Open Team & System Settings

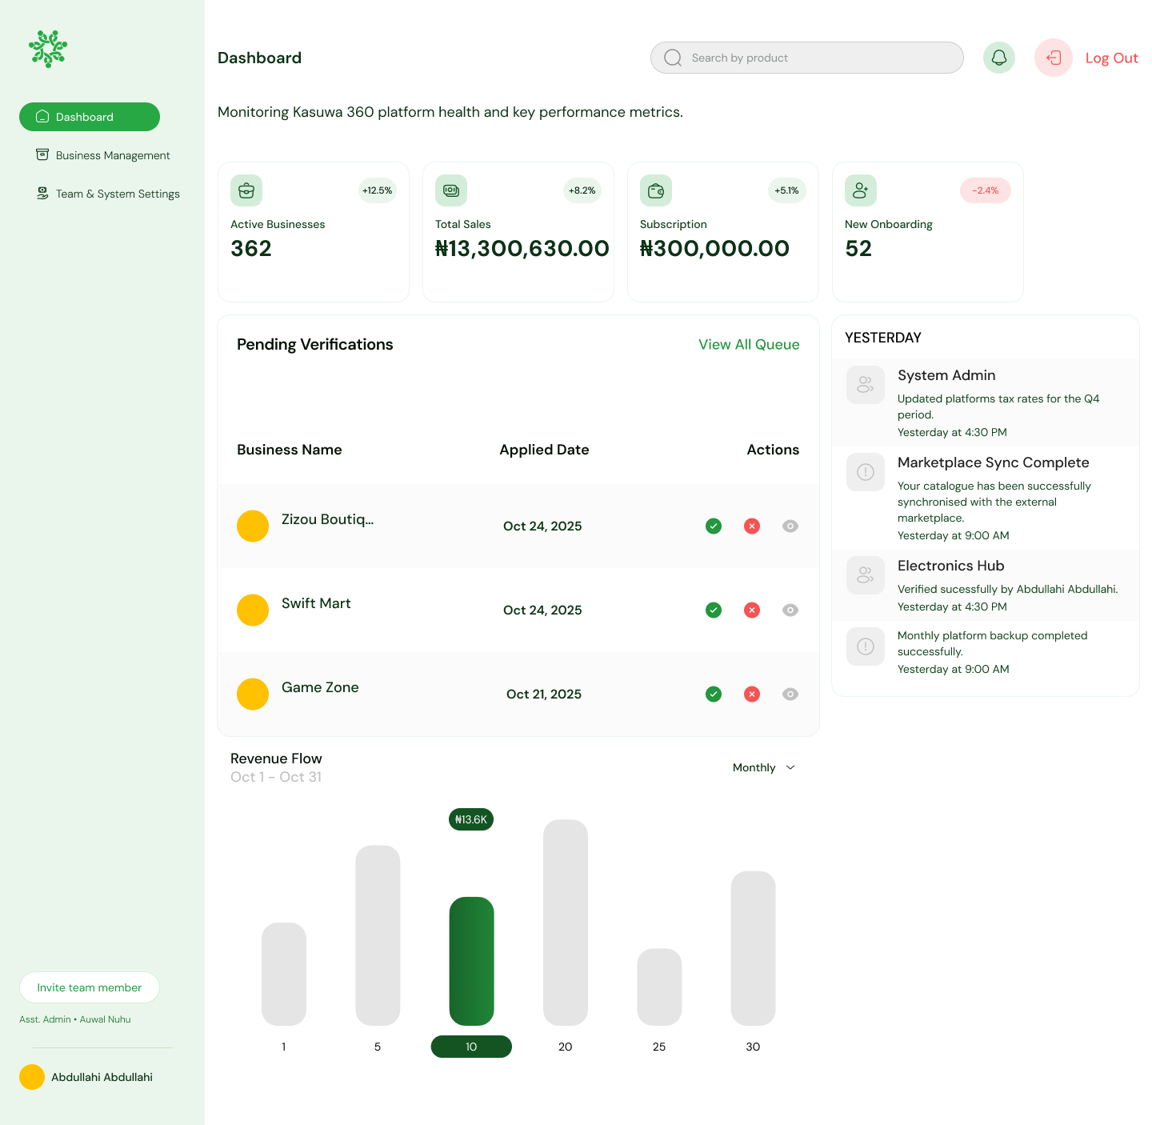(108, 194)
